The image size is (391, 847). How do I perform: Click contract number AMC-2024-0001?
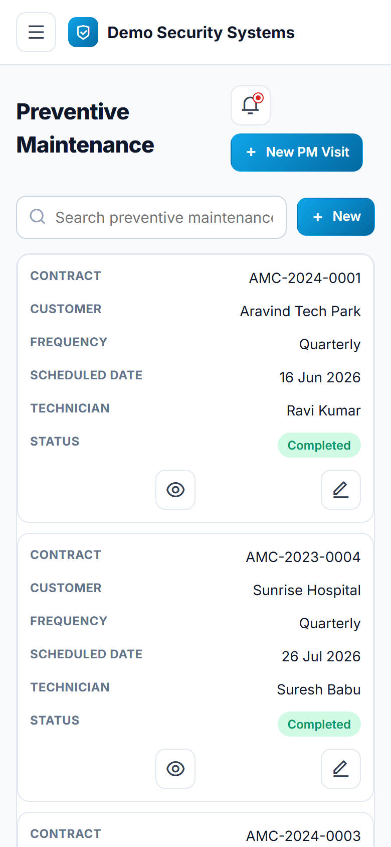tap(305, 278)
